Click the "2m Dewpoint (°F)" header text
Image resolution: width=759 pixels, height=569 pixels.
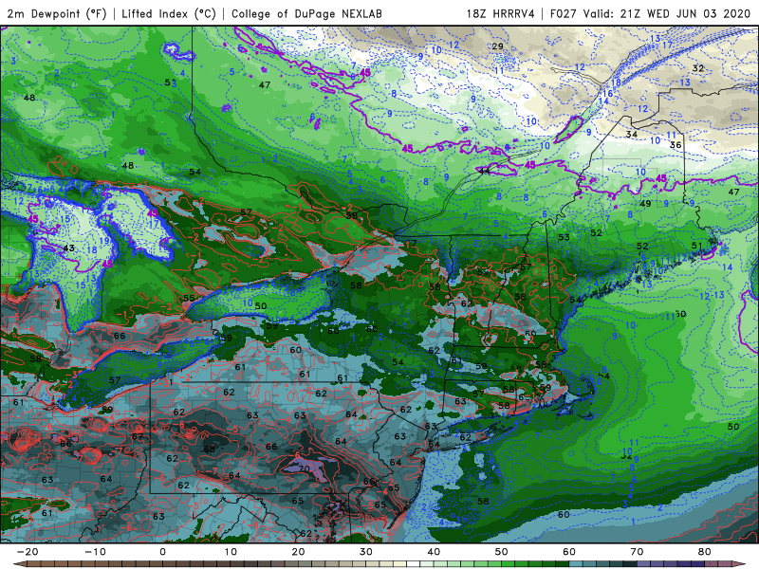[x=56, y=13]
